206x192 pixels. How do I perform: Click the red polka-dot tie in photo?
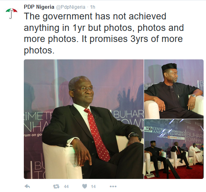point(98,135)
